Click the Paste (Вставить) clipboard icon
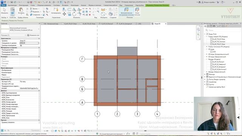Screen dimensions: 242x136 click(21, 10)
